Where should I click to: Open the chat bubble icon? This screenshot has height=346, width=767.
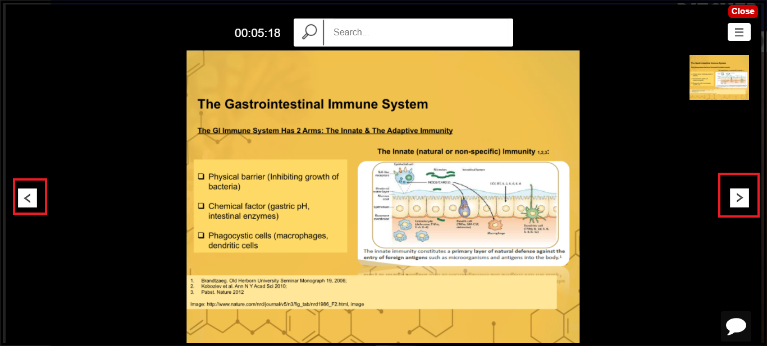(x=736, y=326)
